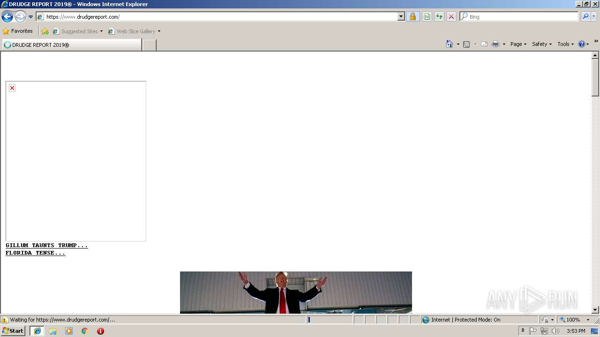Viewport: 600px width, 337px height.
Task: Open a new blank tab
Action: (x=149, y=45)
